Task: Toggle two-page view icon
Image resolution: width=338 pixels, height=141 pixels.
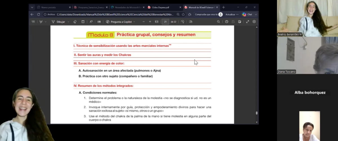Action: click(x=191, y=22)
